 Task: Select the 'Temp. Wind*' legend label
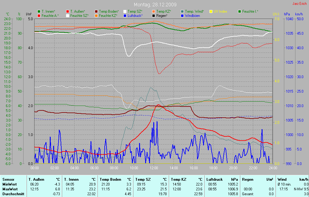195,11
